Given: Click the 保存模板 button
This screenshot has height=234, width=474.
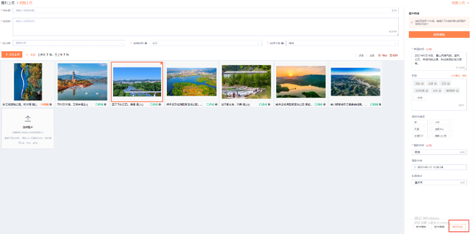Looking at the screenshot, I should tap(421, 227).
